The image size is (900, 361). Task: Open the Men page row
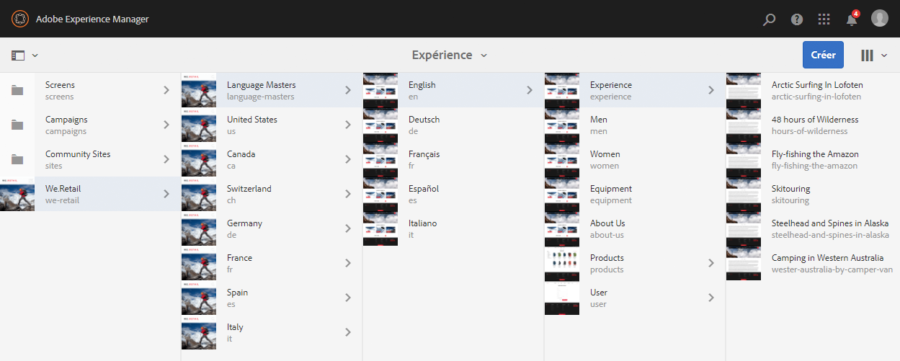[635, 125]
